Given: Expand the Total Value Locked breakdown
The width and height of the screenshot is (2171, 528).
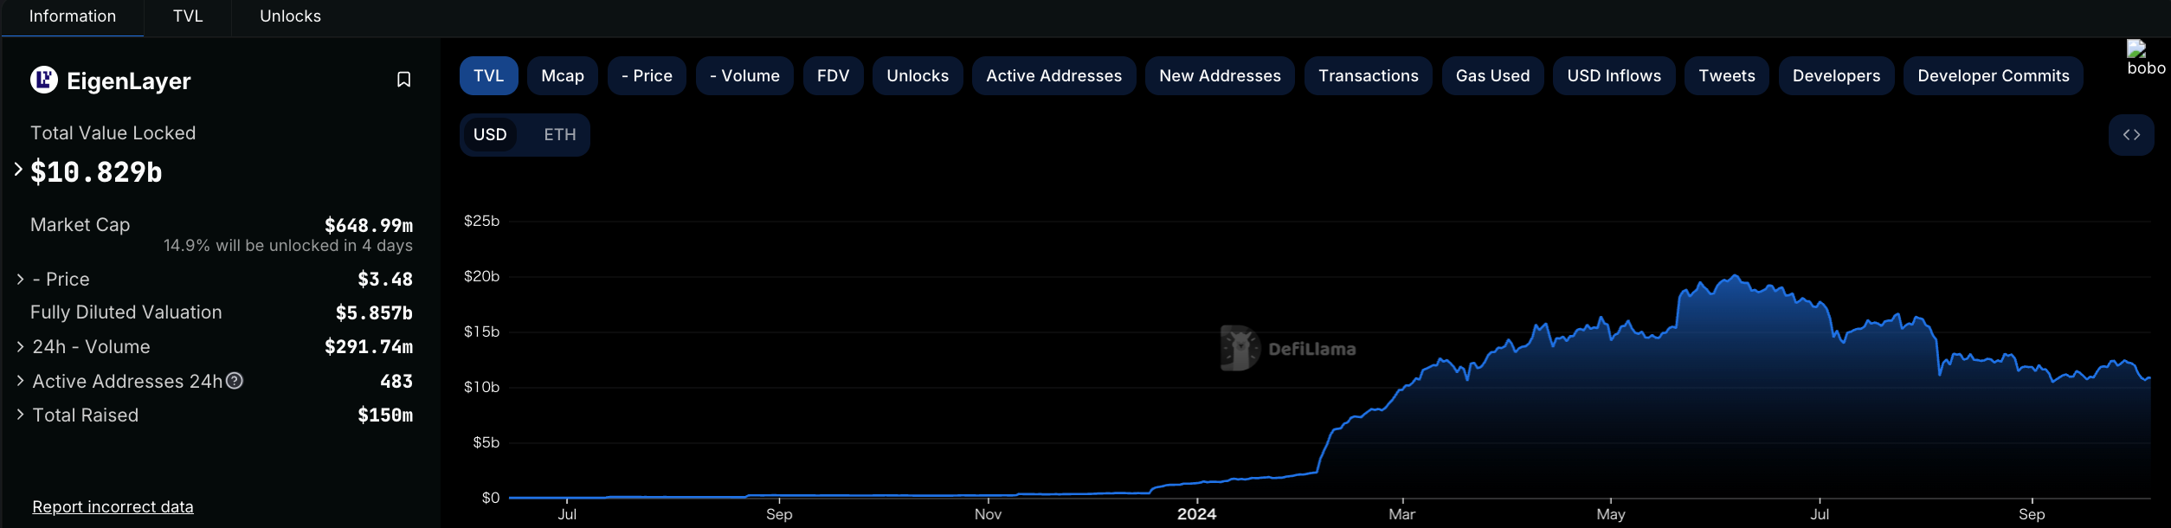Looking at the screenshot, I should pyautogui.click(x=18, y=170).
